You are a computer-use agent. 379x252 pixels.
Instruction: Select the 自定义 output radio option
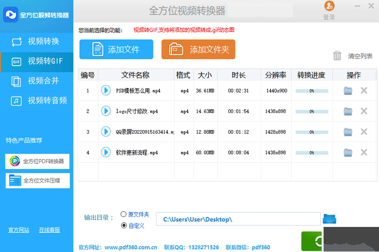click(124, 226)
